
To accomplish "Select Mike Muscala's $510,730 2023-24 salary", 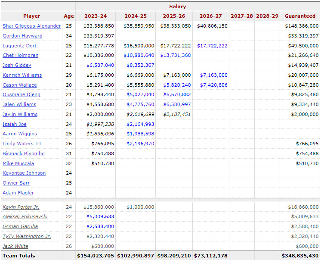I will (x=102, y=163).
